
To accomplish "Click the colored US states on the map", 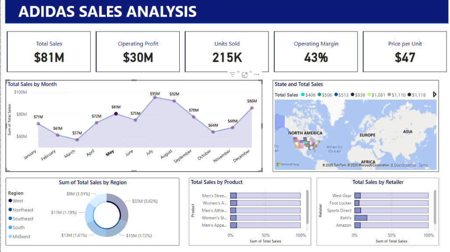I will (306, 144).
